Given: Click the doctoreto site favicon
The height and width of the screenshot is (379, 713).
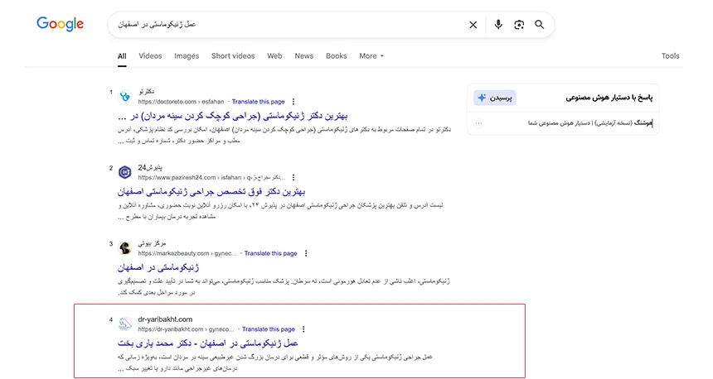Looking at the screenshot, I should point(125,96).
